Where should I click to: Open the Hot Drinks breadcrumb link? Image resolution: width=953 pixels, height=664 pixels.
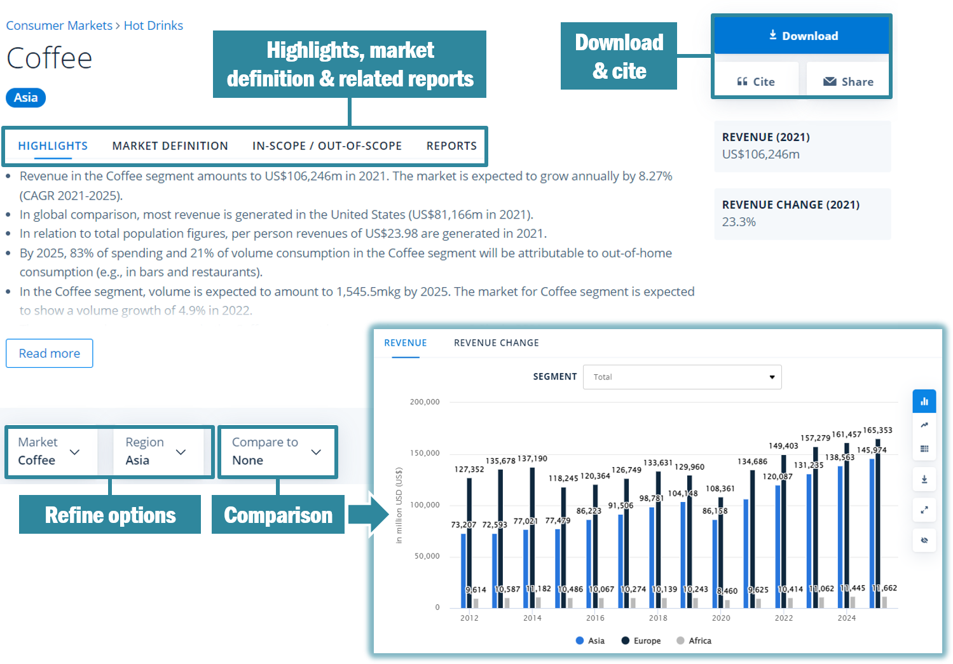click(x=153, y=25)
